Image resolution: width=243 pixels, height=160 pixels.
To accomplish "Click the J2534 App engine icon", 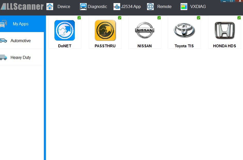I will tap(117, 7).
